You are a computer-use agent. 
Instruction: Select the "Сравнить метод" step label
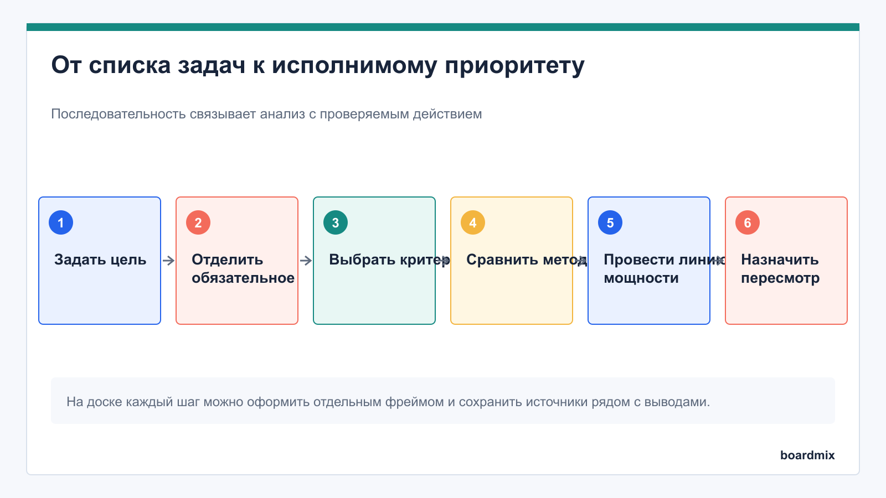(x=527, y=260)
